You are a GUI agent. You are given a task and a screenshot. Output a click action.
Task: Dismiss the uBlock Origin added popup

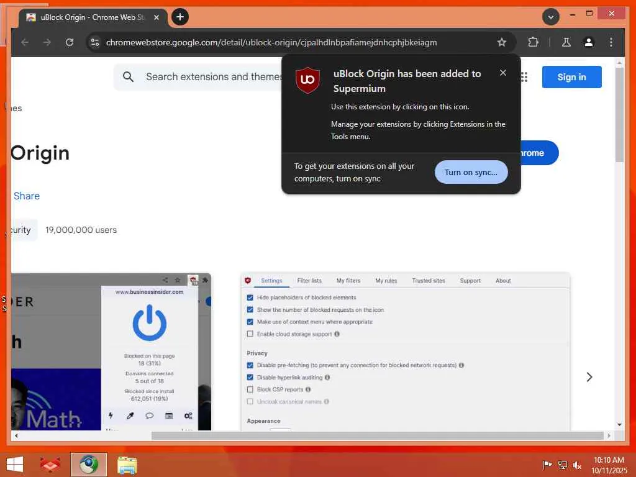[x=503, y=73]
